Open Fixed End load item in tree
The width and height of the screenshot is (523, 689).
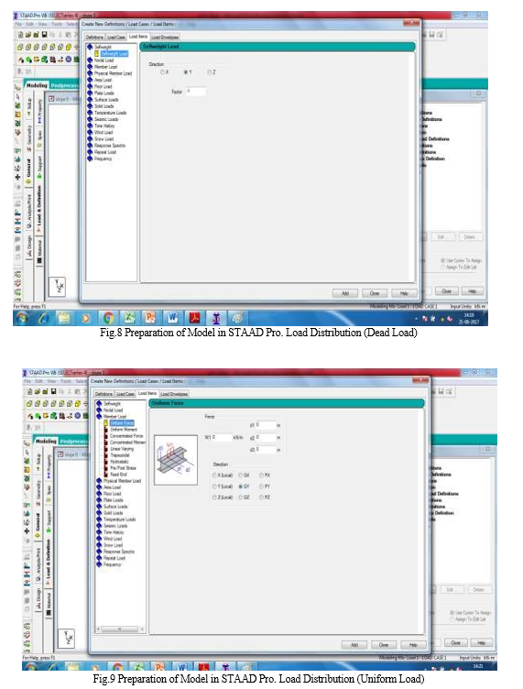pyautogui.click(x=118, y=475)
